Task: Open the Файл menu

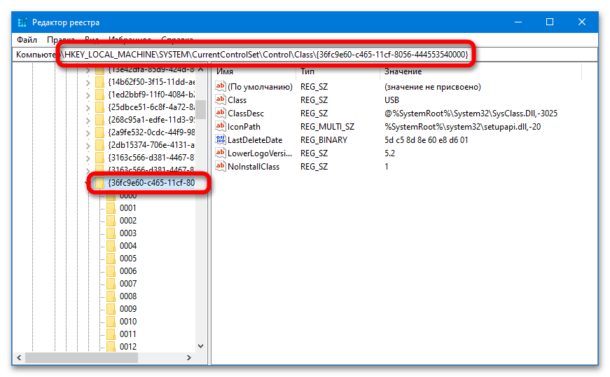Action: [x=27, y=40]
